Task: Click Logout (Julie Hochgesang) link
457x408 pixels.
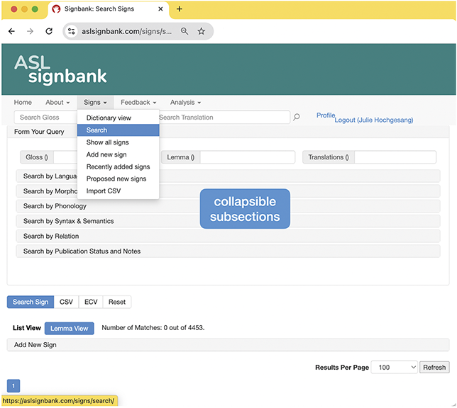Action: 374,120
